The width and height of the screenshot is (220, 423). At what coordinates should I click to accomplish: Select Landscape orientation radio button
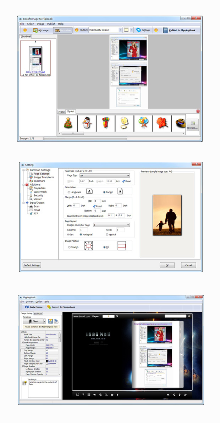[x=69, y=192]
